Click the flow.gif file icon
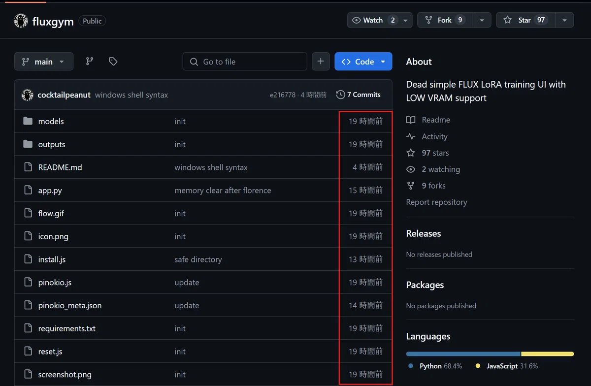This screenshot has width=591, height=386. (28, 213)
